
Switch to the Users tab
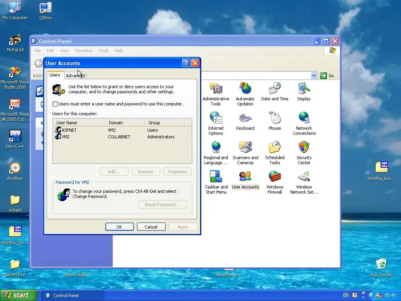tap(55, 75)
